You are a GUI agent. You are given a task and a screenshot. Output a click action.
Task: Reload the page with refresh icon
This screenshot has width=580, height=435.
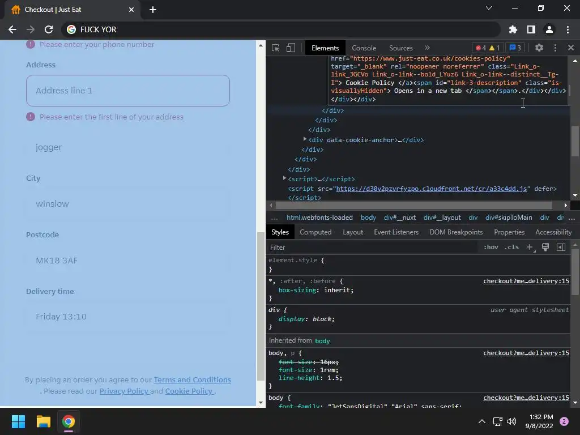click(49, 29)
